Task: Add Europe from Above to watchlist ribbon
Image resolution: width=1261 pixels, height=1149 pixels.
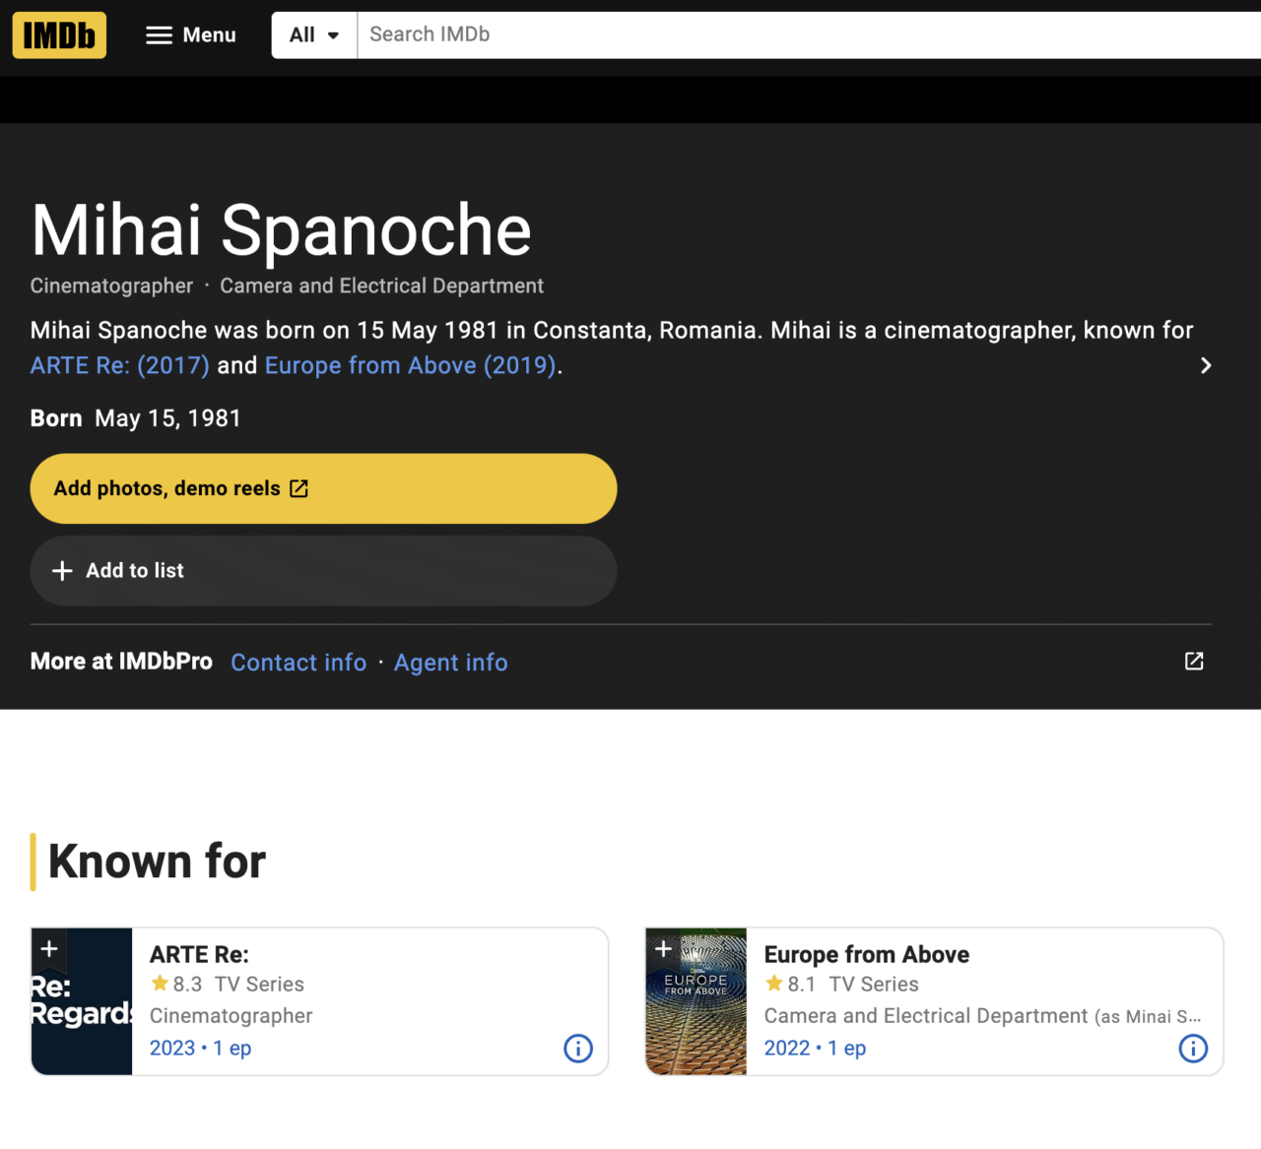Action: (664, 949)
